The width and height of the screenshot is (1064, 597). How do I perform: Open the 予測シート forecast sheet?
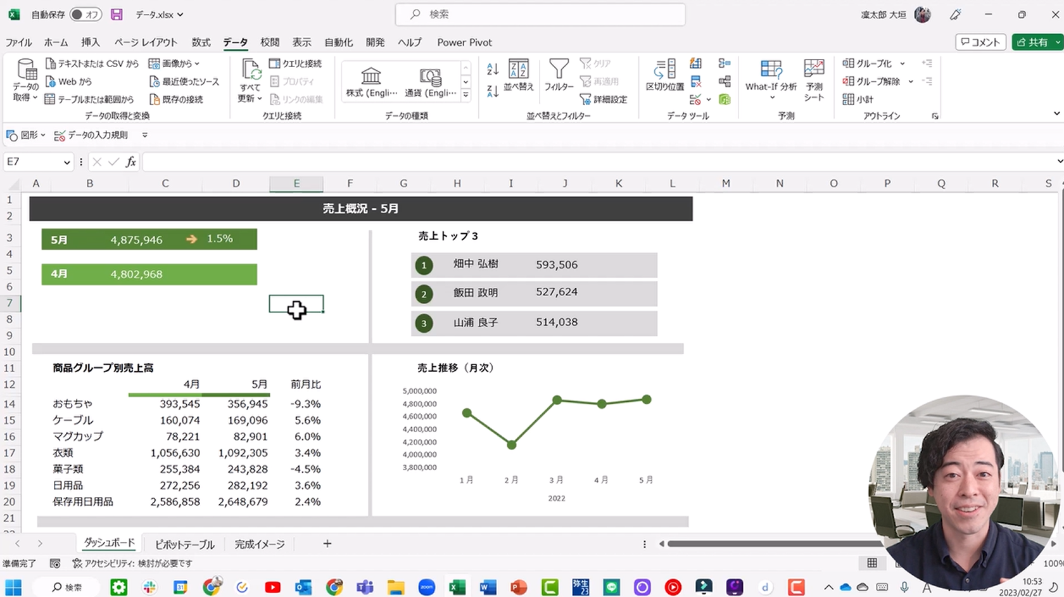point(814,80)
